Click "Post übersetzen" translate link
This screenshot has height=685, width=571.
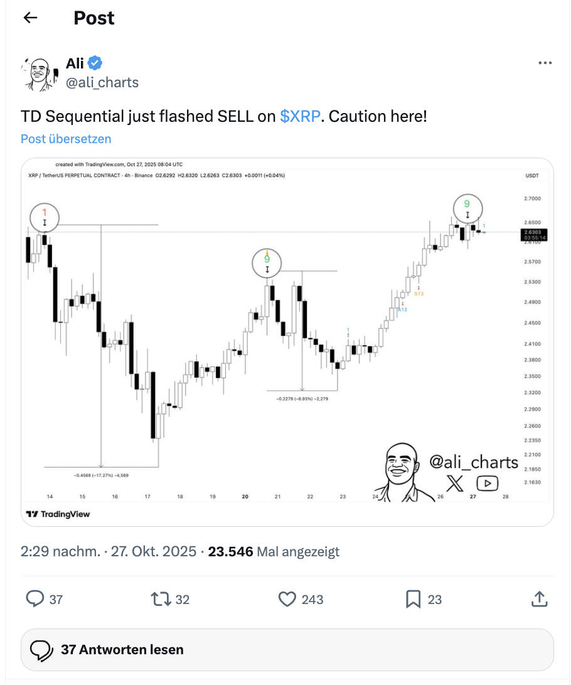(66, 139)
